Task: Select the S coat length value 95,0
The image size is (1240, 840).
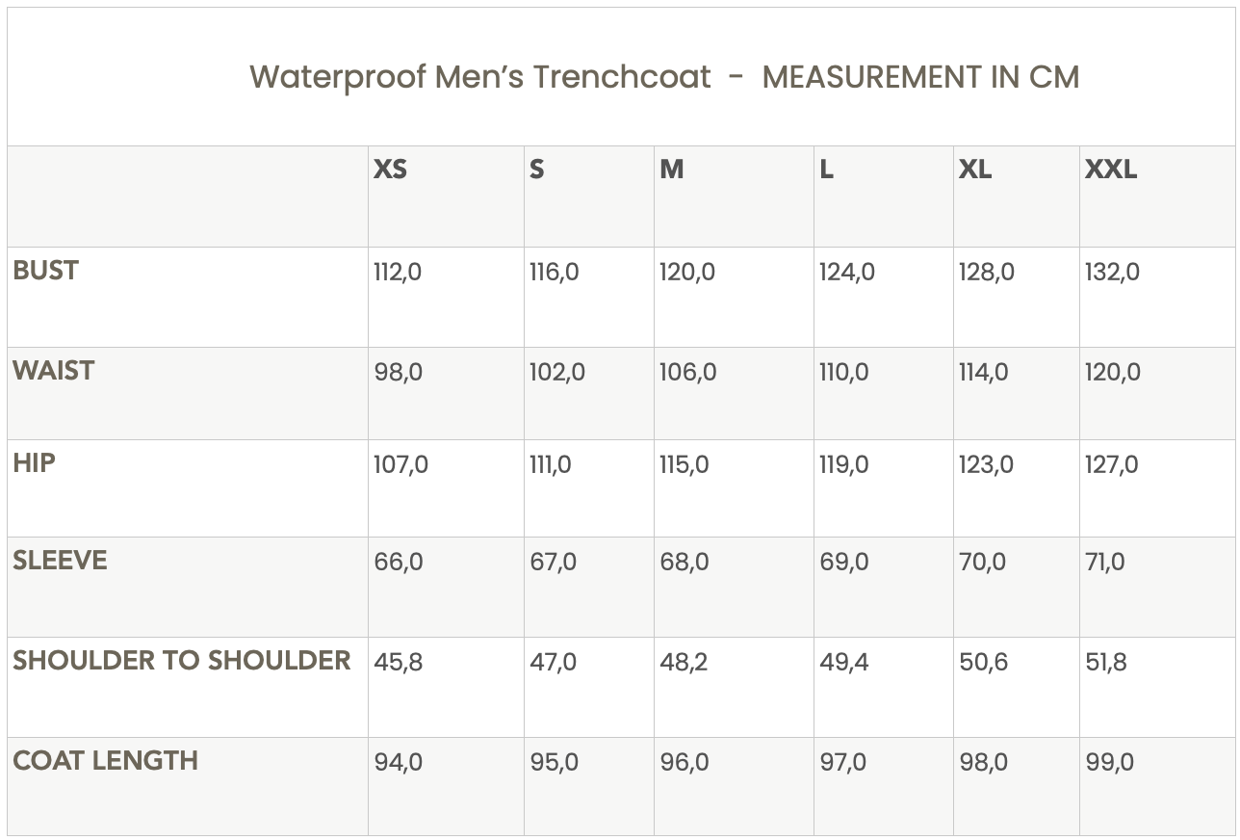Action: click(x=554, y=763)
